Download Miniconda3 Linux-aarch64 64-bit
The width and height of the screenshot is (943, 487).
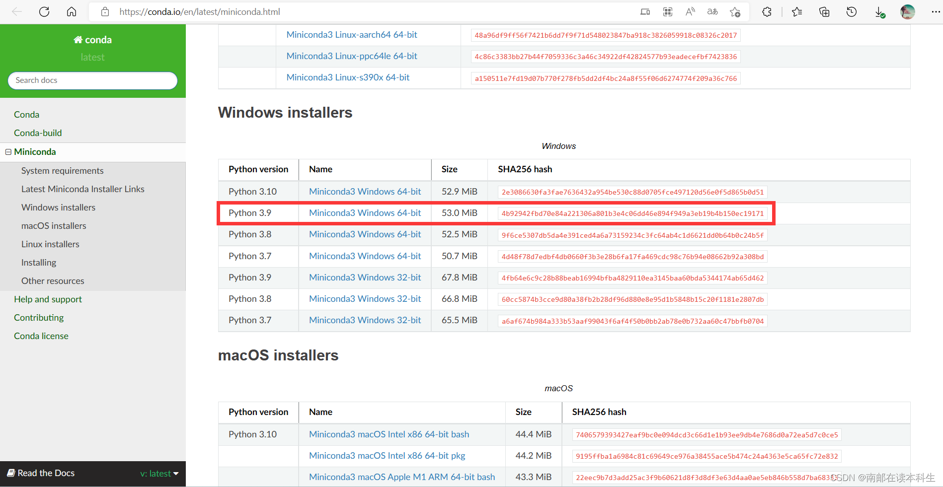pos(352,35)
